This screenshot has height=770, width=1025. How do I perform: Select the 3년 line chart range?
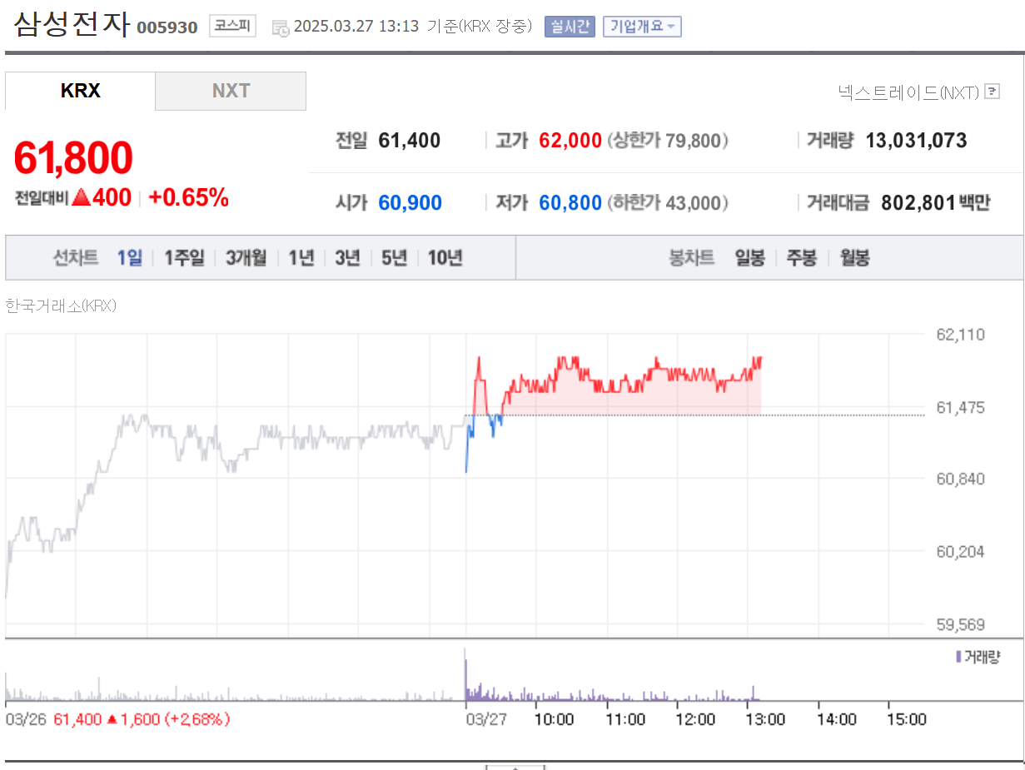point(347,258)
